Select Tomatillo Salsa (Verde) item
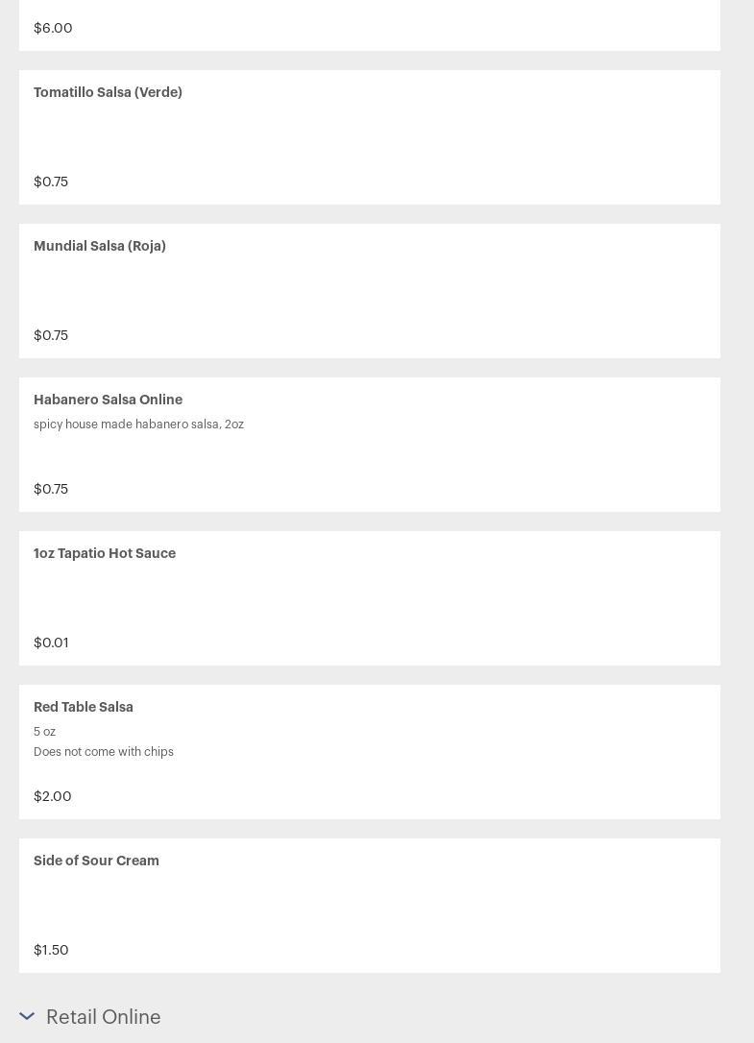 pyautogui.click(x=108, y=92)
